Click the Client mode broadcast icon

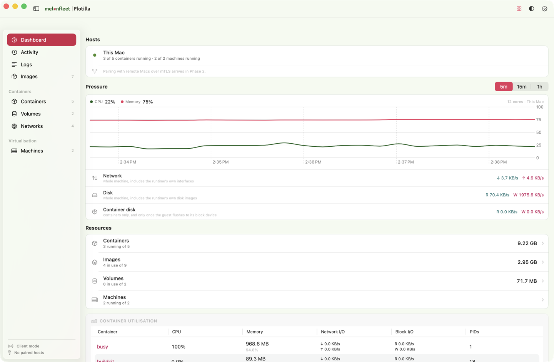tap(10, 346)
